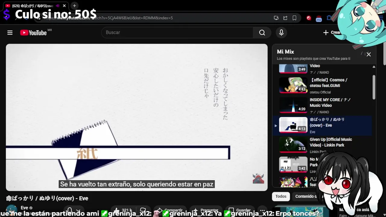Dislike the video with thumbs down
The height and width of the screenshot is (217, 386).
click(x=143, y=210)
